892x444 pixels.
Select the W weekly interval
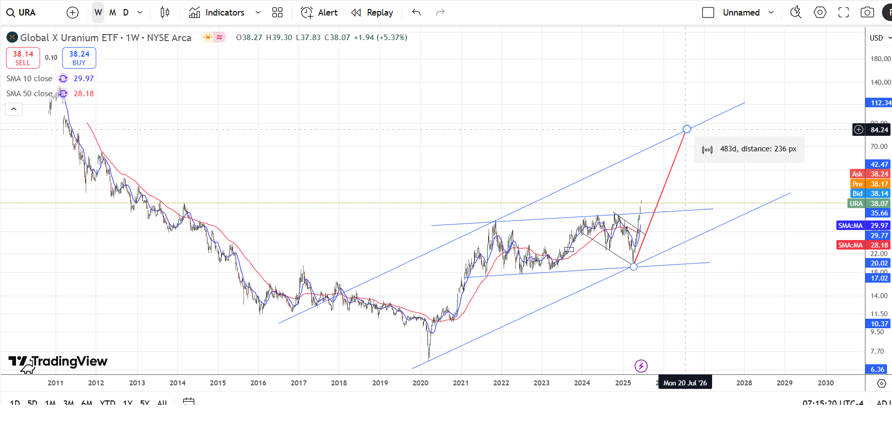98,13
